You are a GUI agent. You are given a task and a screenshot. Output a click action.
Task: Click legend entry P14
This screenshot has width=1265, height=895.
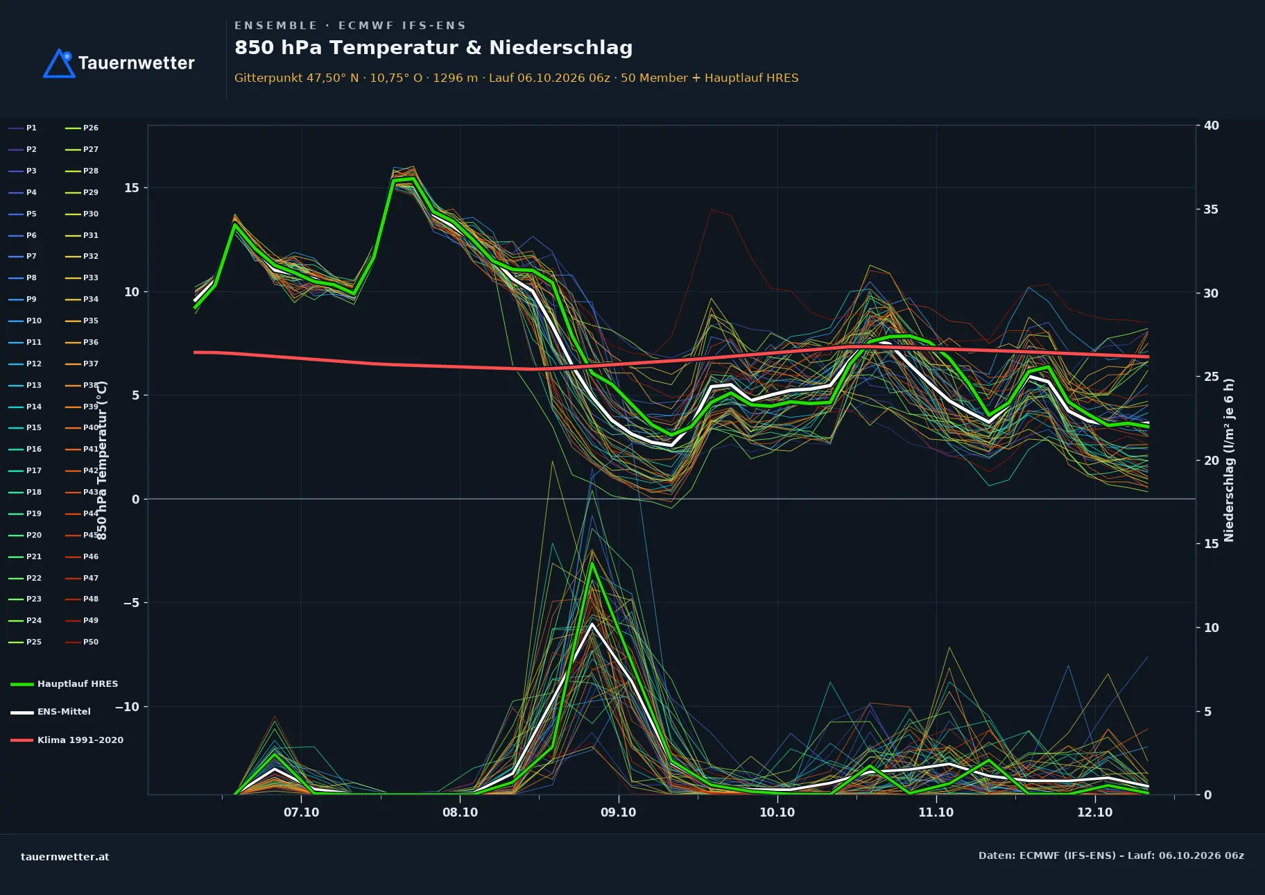(25, 407)
